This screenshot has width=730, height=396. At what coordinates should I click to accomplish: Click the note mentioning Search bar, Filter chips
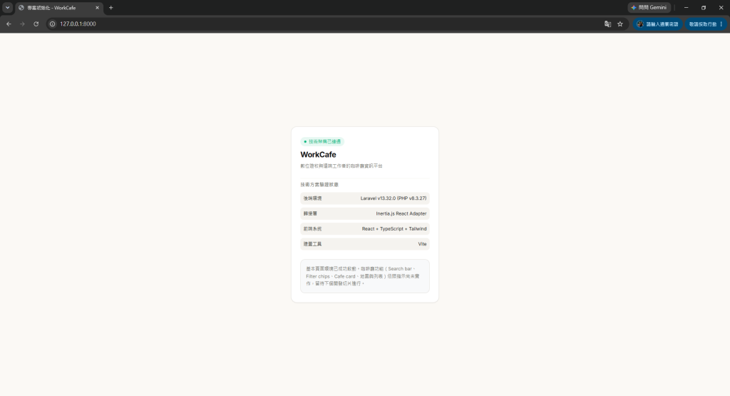[x=364, y=276]
